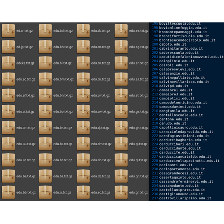
Task: Place cursor on line 200 caboto.edu.it
Action: 172,44
